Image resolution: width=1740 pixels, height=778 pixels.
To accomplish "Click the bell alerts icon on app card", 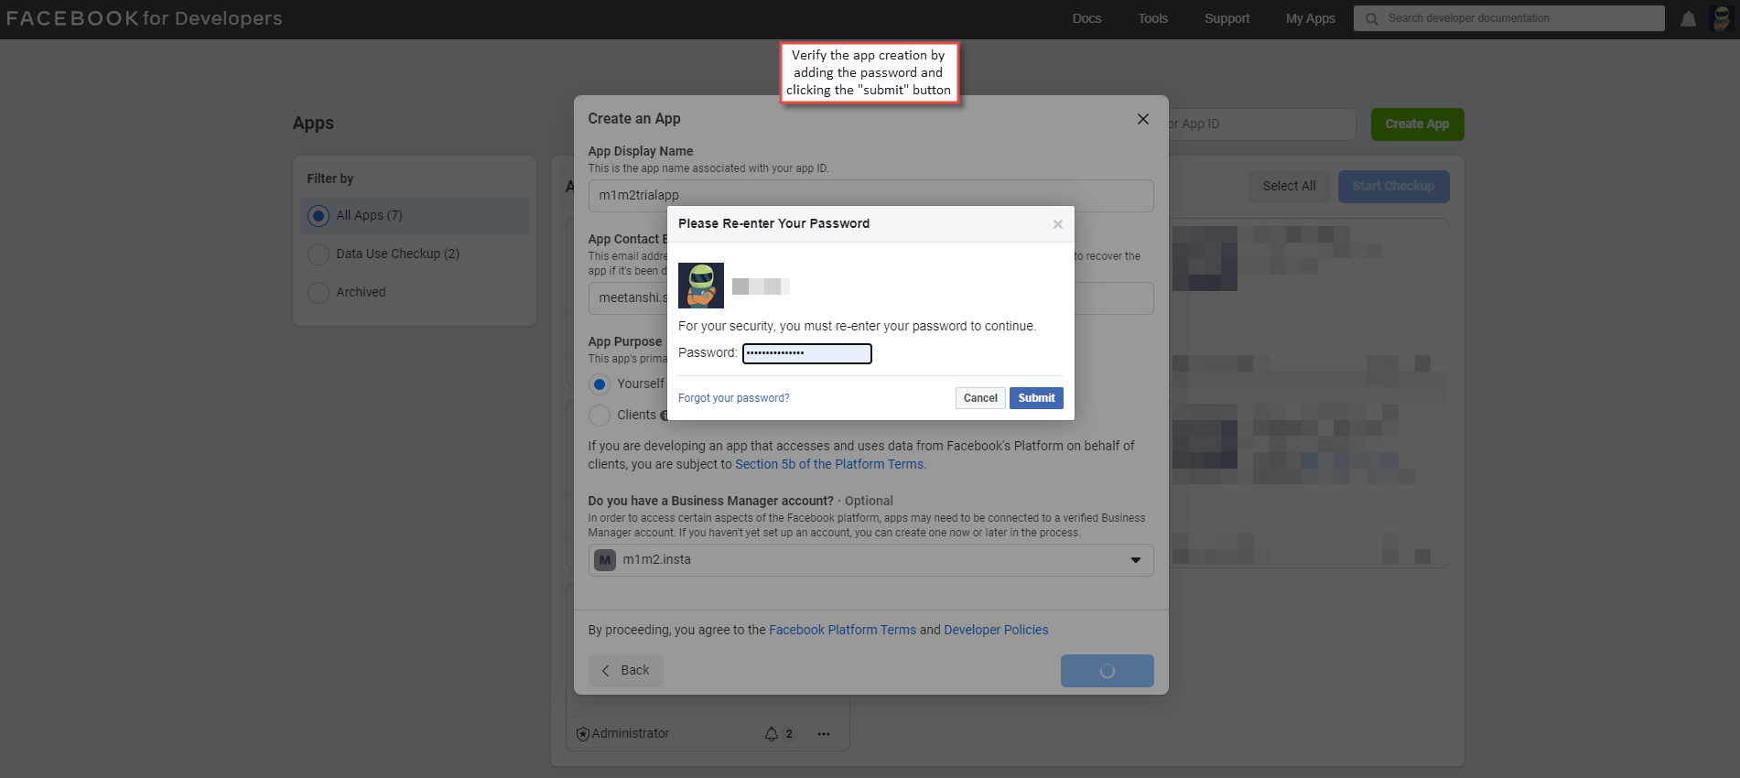I will [x=772, y=734].
